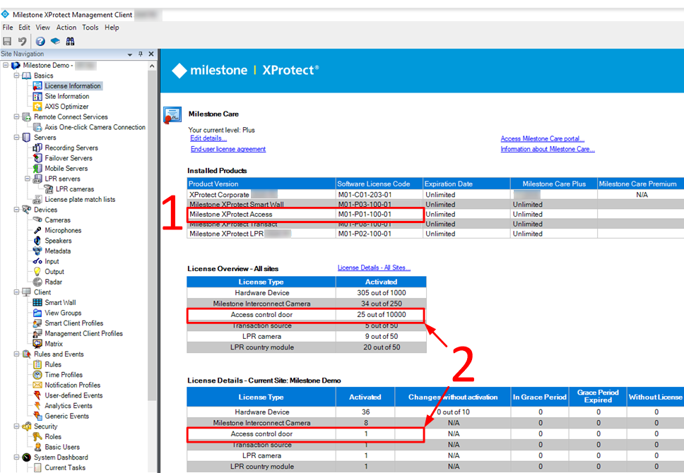Image resolution: width=684 pixels, height=473 pixels.
Task: Collapse the Milestone Demo root node
Action: [x=6, y=66]
